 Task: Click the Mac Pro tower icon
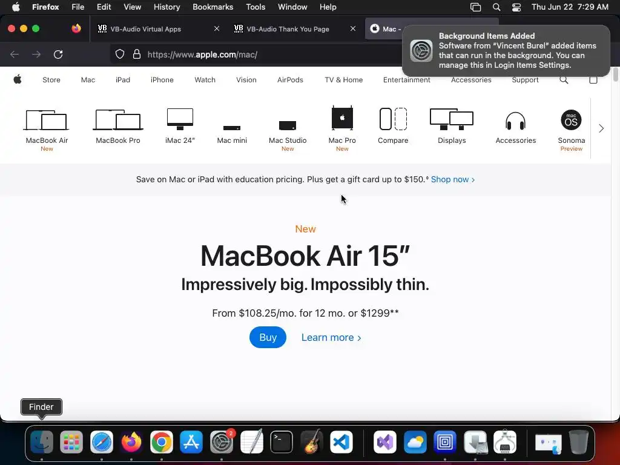[x=342, y=118]
